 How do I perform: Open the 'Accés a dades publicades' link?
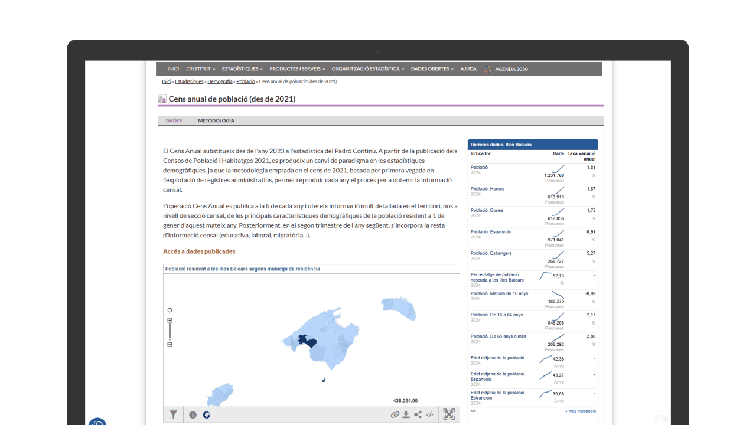click(x=199, y=251)
